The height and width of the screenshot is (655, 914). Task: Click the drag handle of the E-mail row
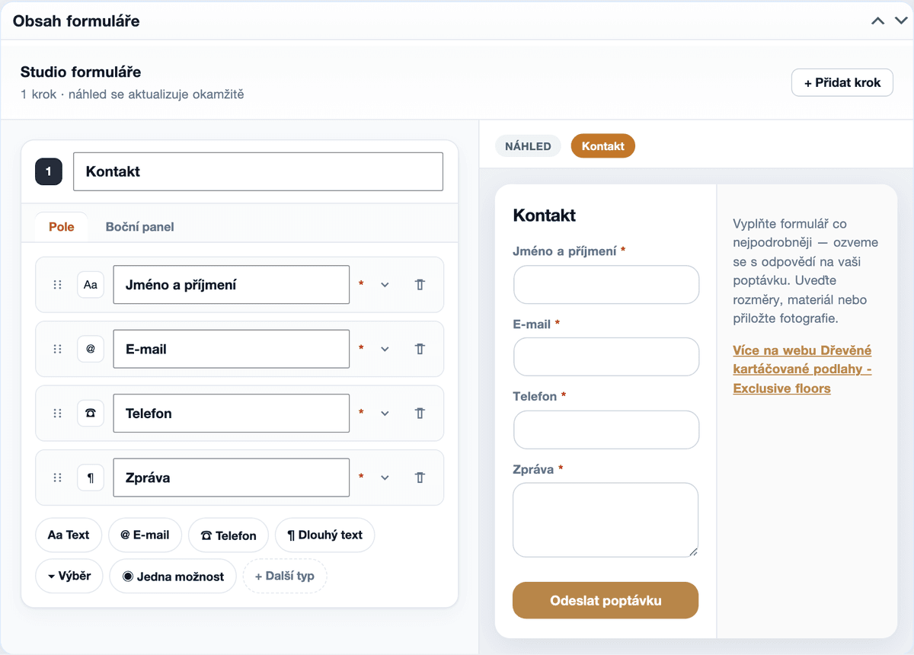tap(57, 349)
